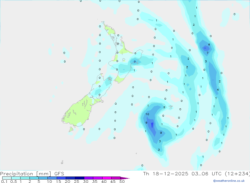
Task: Click the '7' value over North Island
Action: click(x=135, y=62)
